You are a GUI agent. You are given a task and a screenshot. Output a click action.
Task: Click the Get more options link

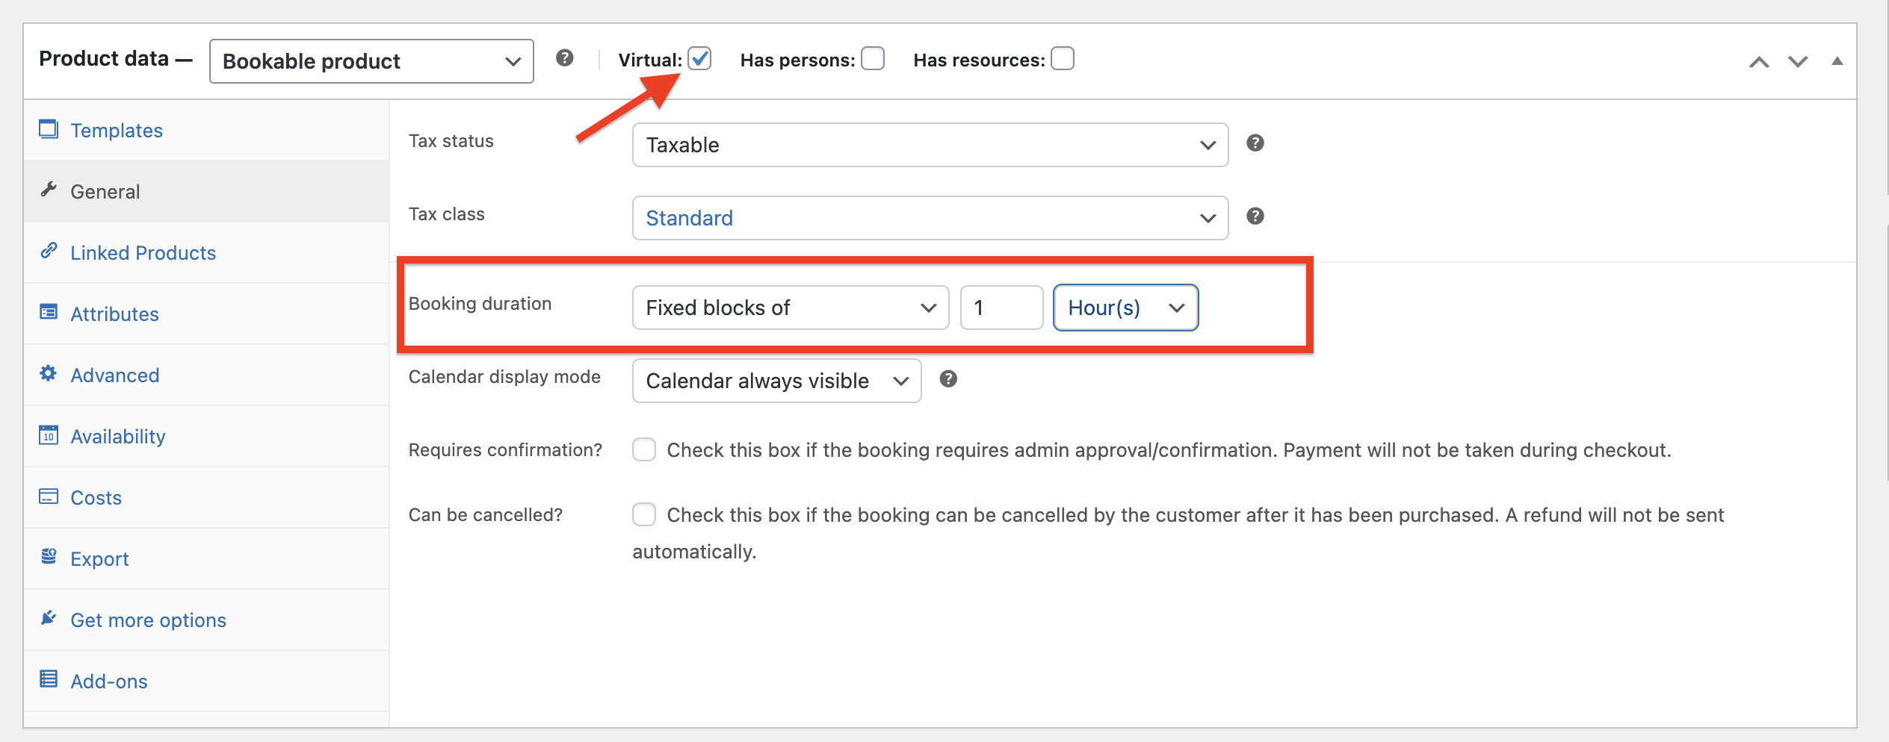[148, 620]
